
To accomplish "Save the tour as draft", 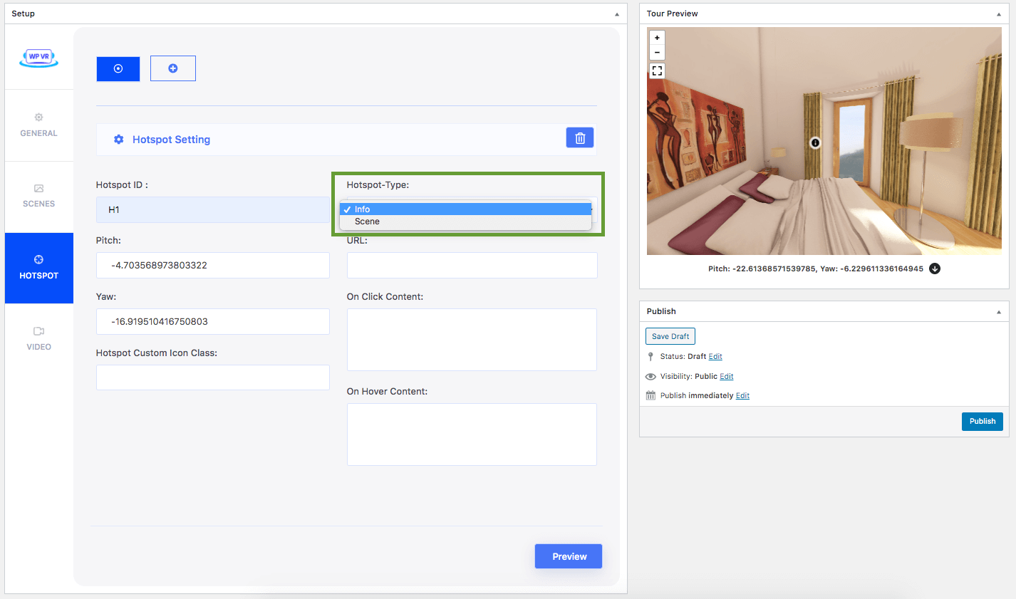I will point(670,336).
